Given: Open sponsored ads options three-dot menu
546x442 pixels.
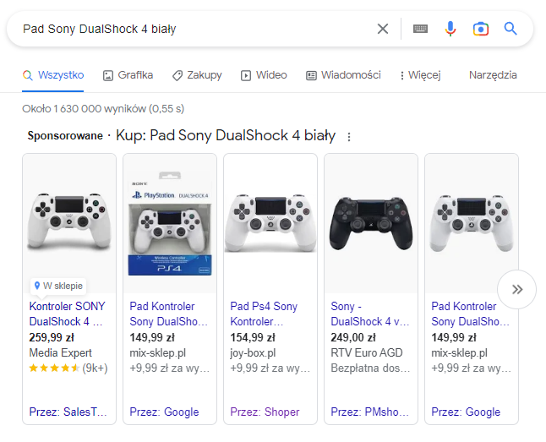Looking at the screenshot, I should pos(349,137).
